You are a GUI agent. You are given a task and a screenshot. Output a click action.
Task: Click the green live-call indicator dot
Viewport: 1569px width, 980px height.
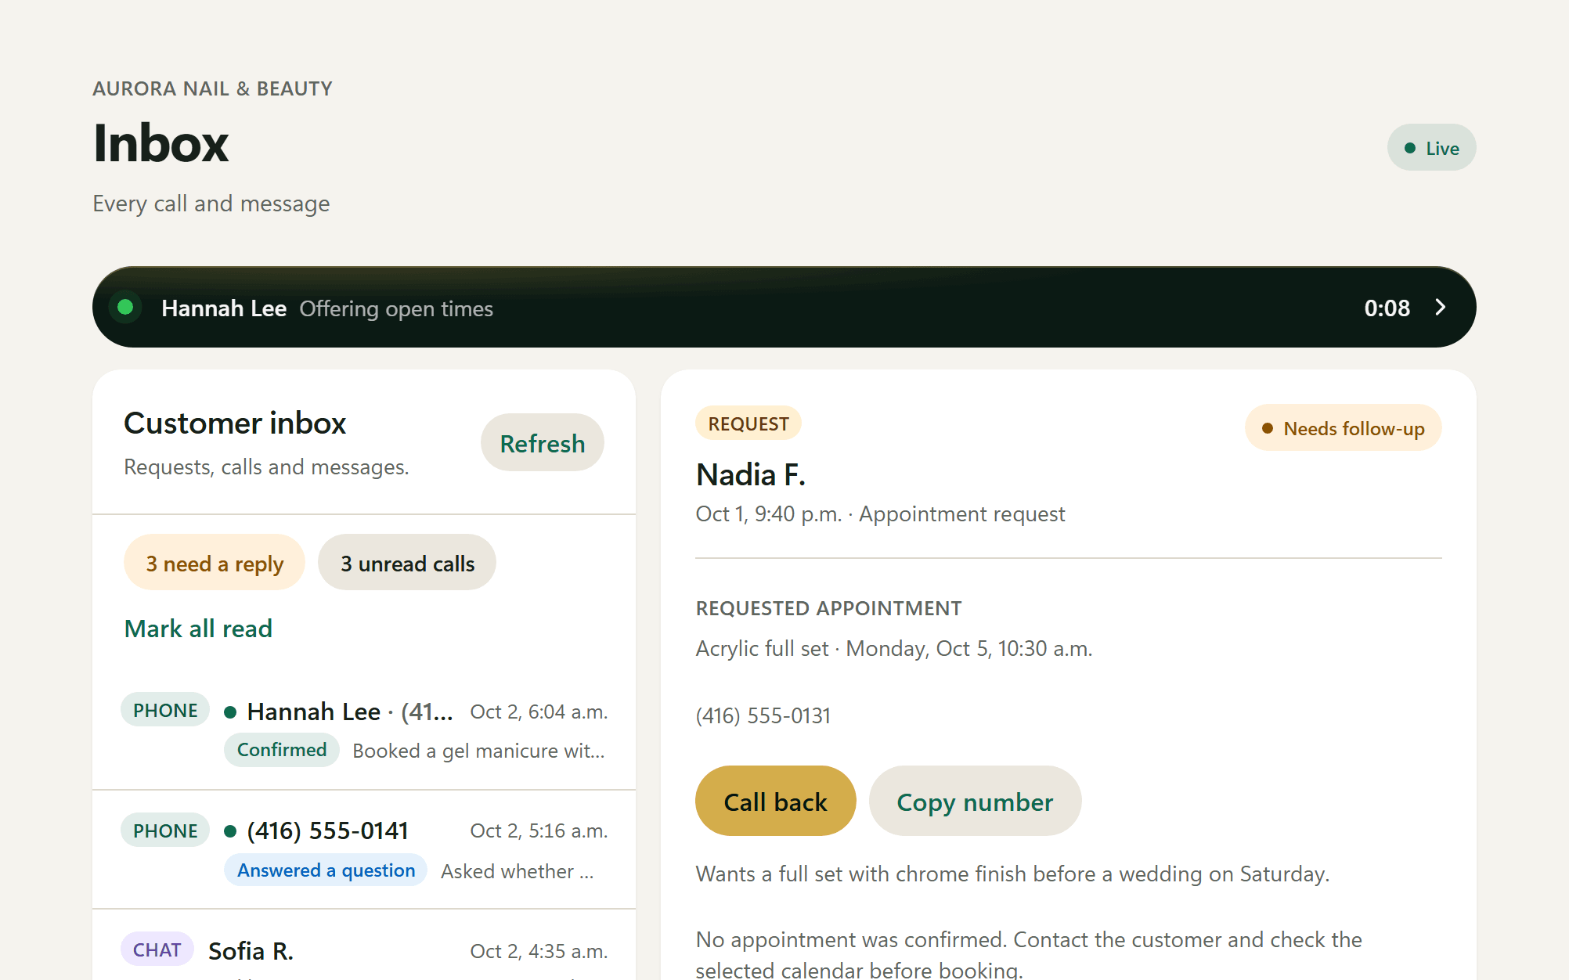[x=125, y=308]
